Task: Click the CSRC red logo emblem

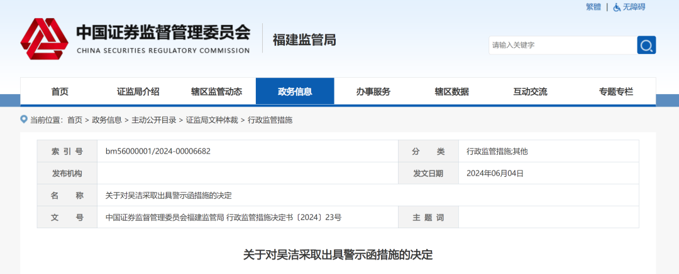Action: [44, 39]
